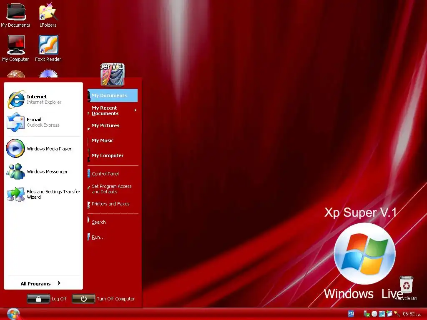Viewport: 427px width, 320px height.
Task: Click the lock icon for Log Off
Action: coord(38,299)
